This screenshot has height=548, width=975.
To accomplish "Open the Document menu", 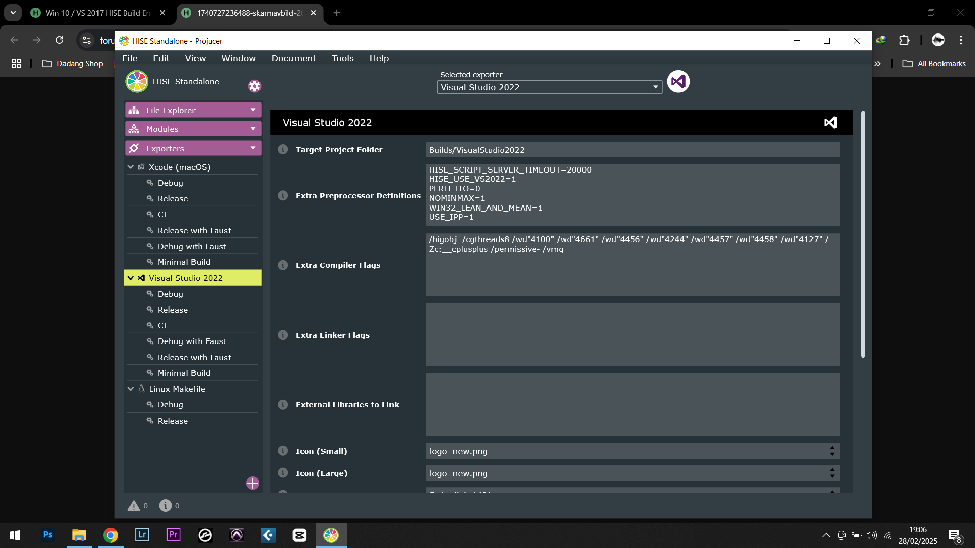I will [294, 58].
